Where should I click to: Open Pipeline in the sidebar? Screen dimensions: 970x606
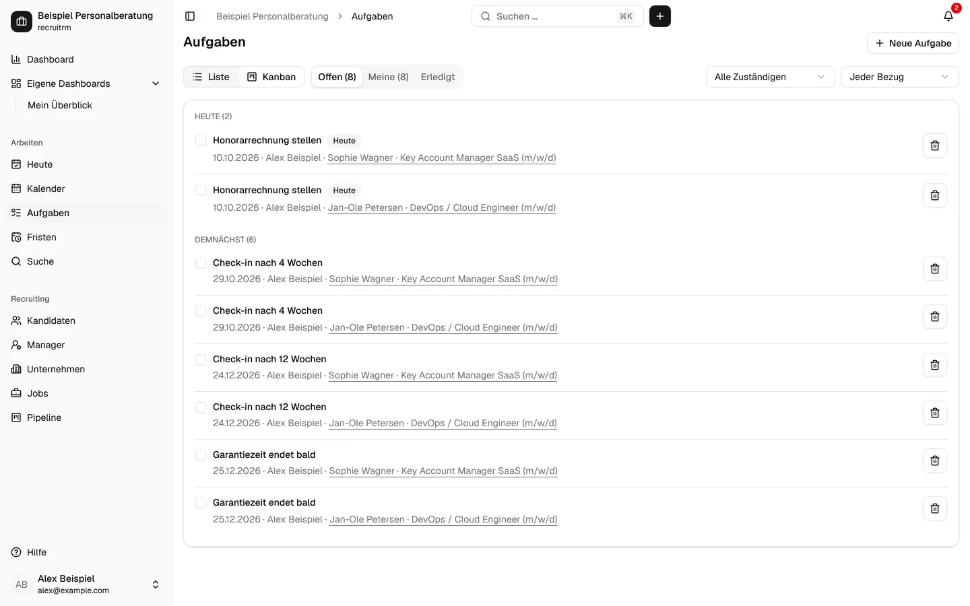(x=86, y=417)
